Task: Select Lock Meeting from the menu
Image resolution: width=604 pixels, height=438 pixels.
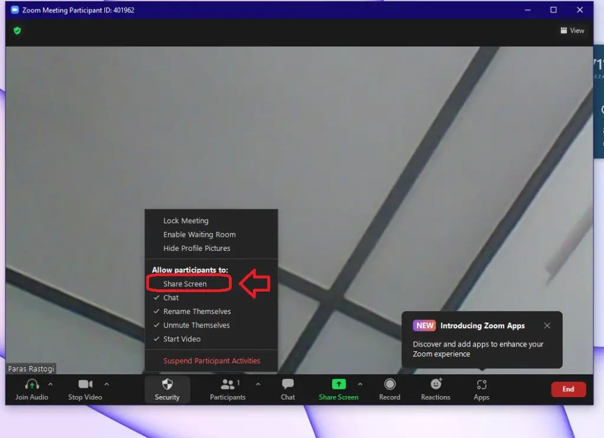Action: point(186,220)
